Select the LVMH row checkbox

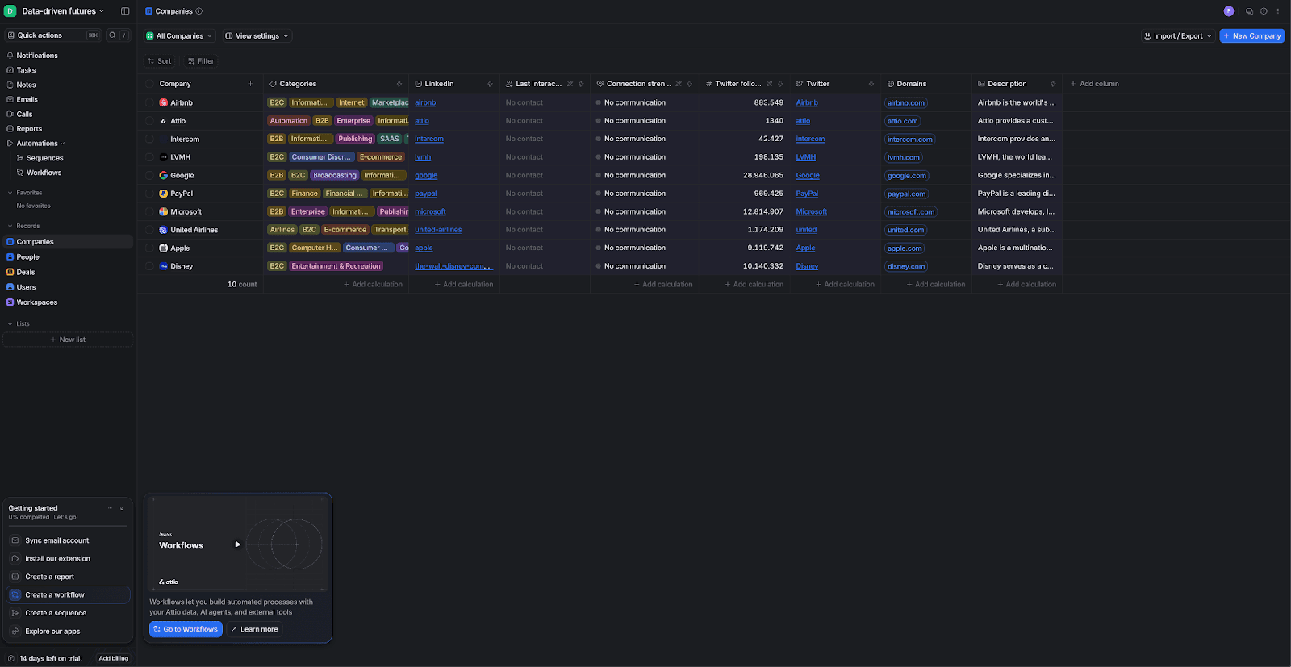pos(149,157)
